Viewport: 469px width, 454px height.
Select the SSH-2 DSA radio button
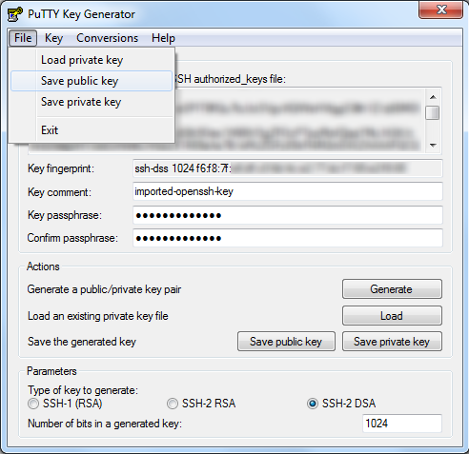[x=313, y=404]
